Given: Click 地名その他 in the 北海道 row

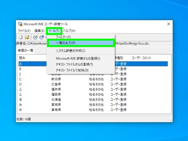Looking at the screenshot, I should (96, 100).
